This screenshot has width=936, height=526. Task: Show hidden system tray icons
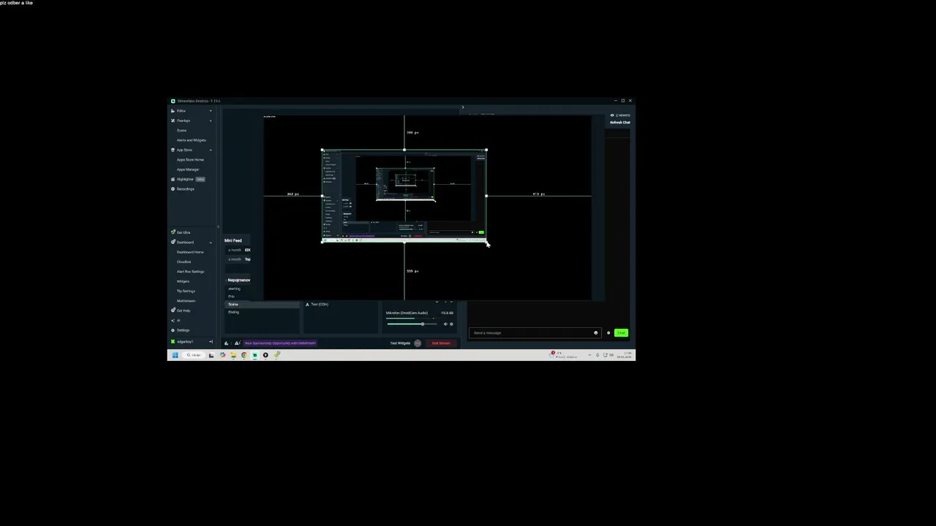[x=590, y=355]
